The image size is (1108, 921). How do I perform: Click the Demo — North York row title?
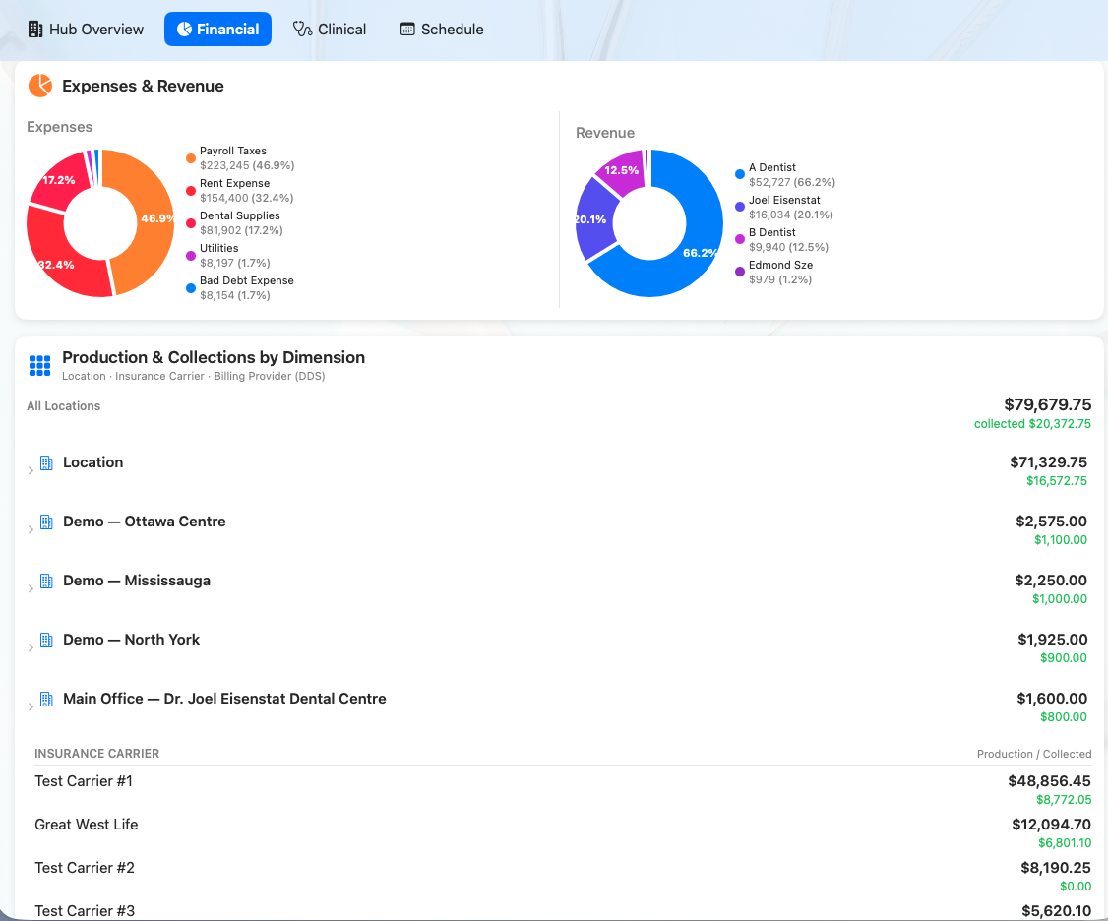(x=132, y=640)
